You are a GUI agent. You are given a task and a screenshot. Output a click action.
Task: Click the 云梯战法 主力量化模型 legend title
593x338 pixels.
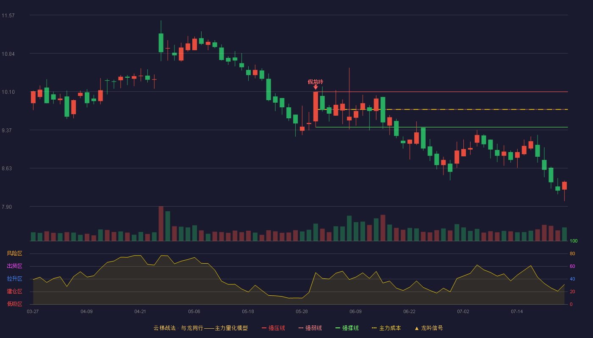point(200,328)
